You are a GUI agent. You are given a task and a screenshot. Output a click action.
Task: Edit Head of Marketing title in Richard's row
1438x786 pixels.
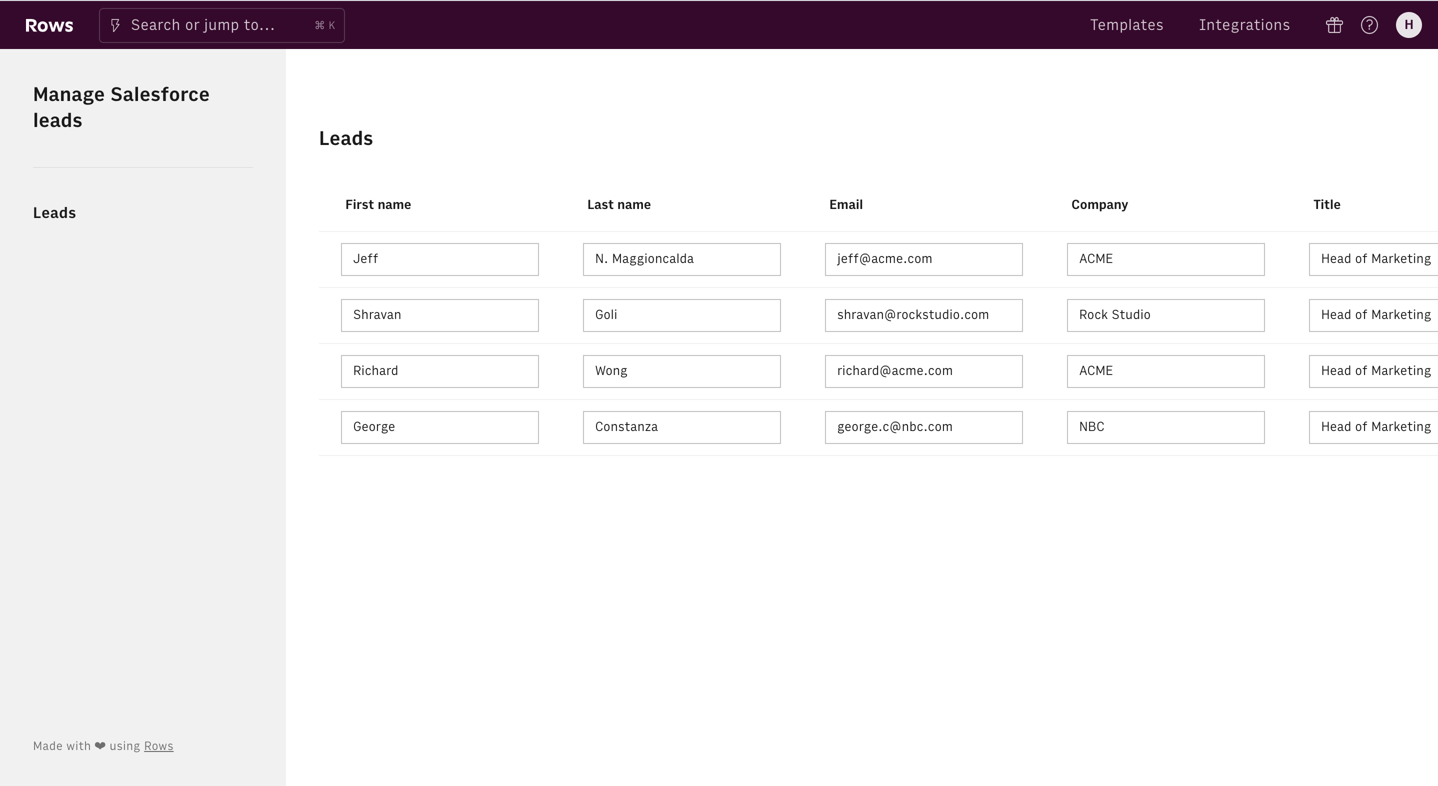1373,371
